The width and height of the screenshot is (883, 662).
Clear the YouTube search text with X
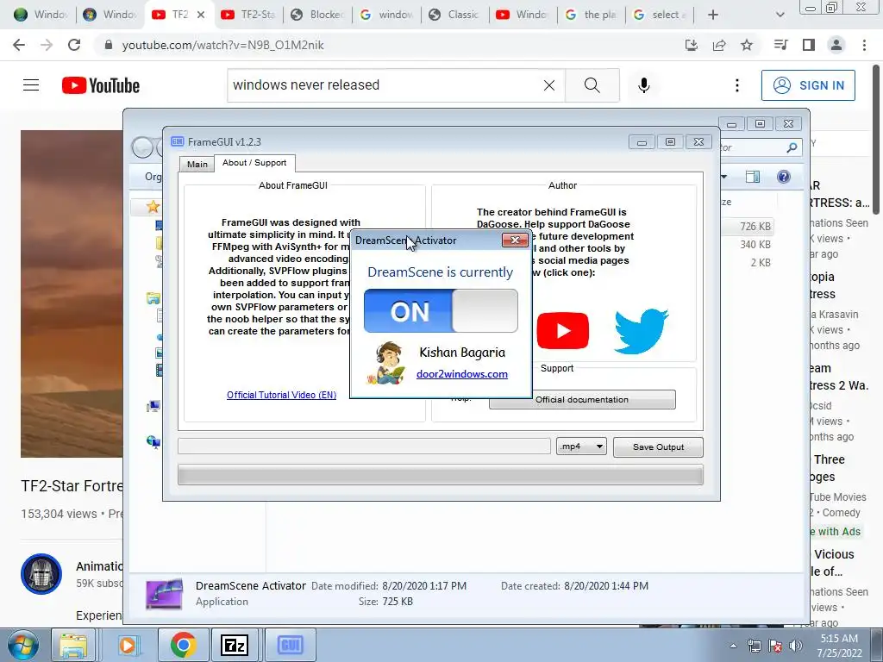549,85
